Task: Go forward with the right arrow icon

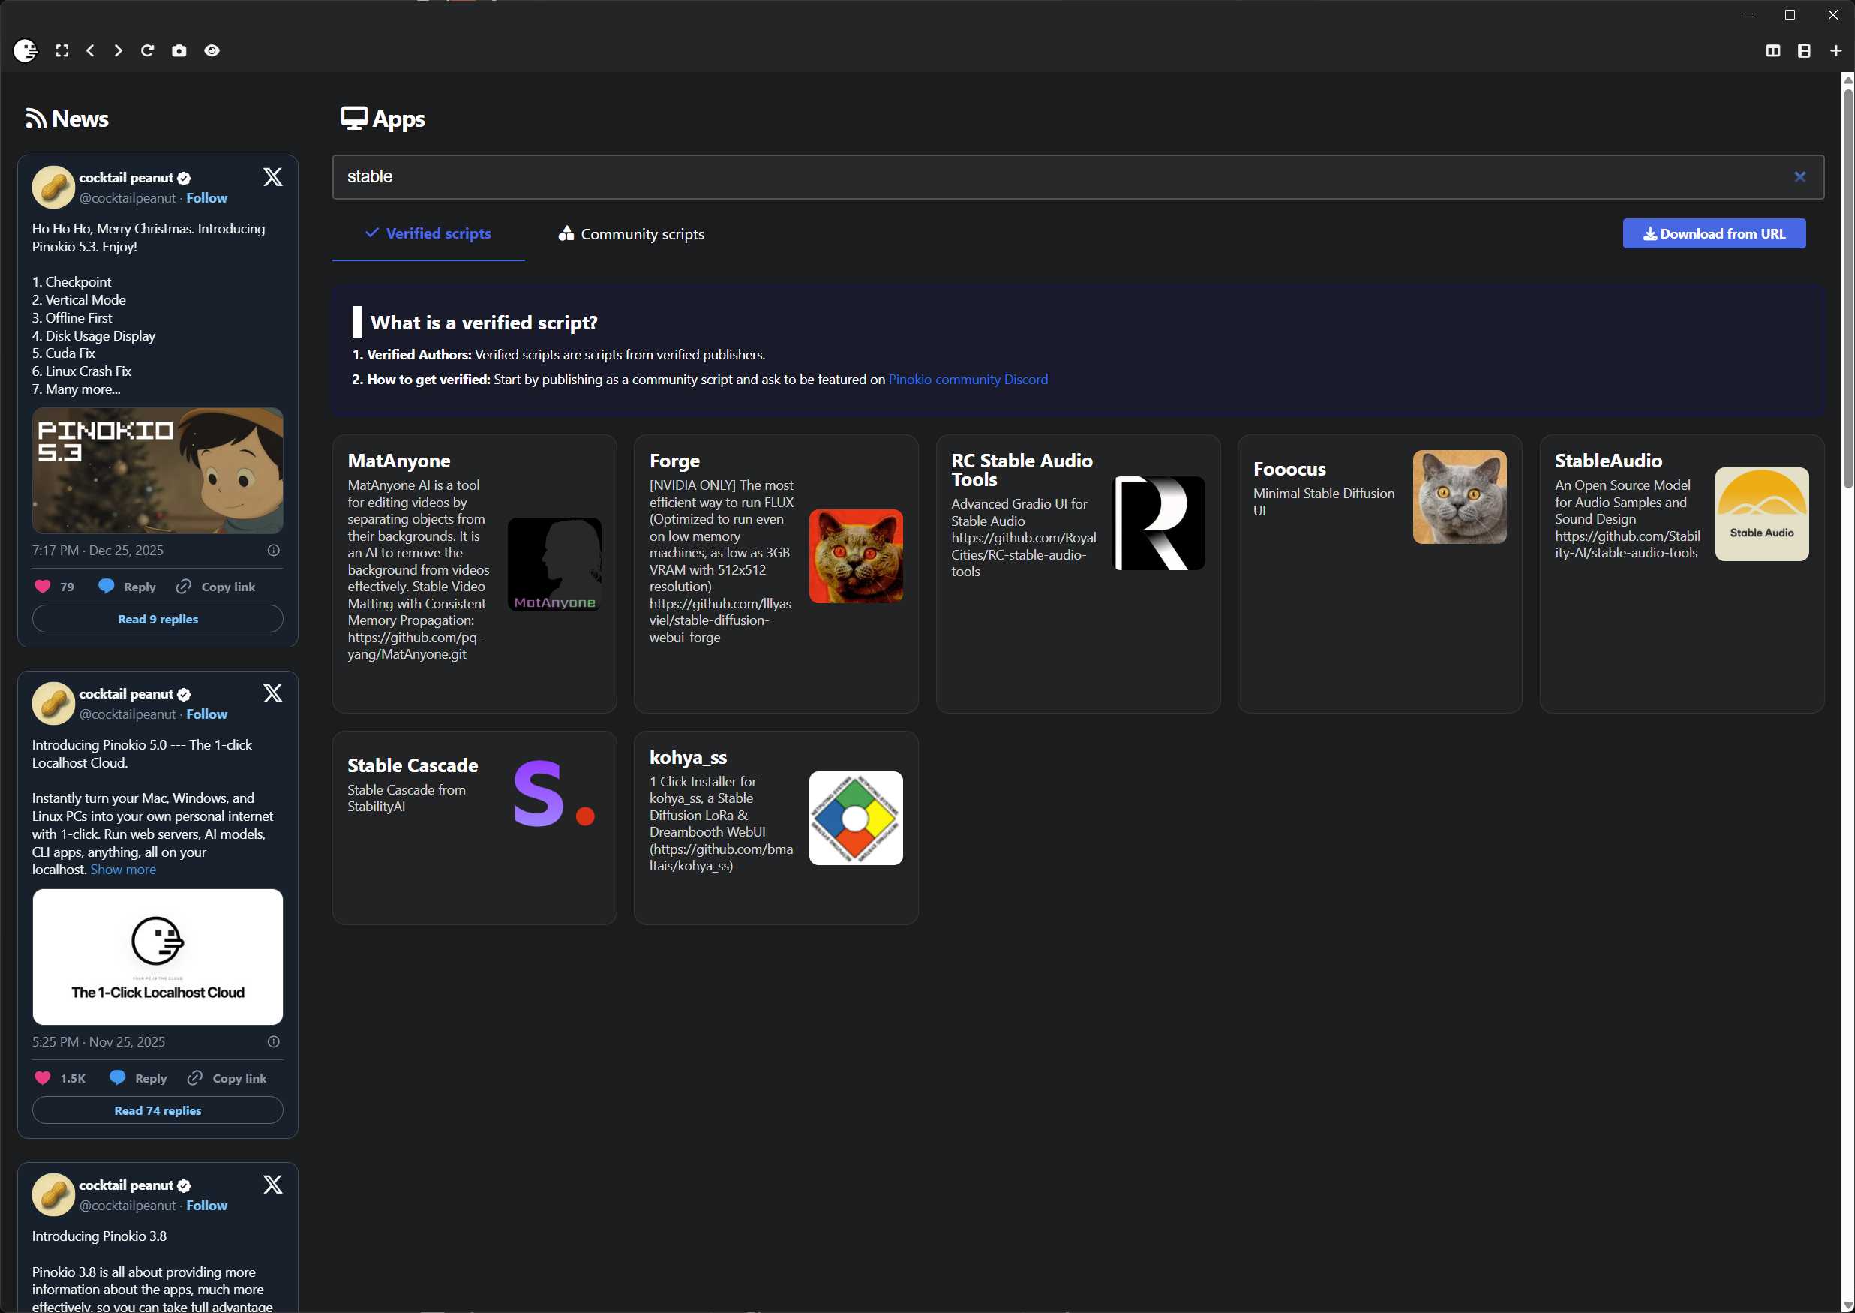Action: coord(118,50)
